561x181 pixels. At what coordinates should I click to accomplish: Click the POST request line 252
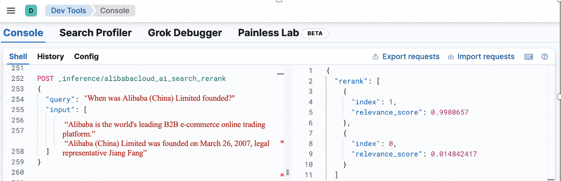pyautogui.click(x=132, y=78)
